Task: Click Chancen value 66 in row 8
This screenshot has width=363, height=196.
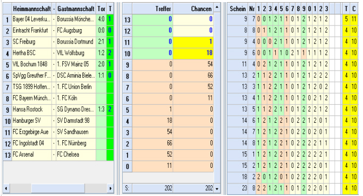Action: pos(193,75)
